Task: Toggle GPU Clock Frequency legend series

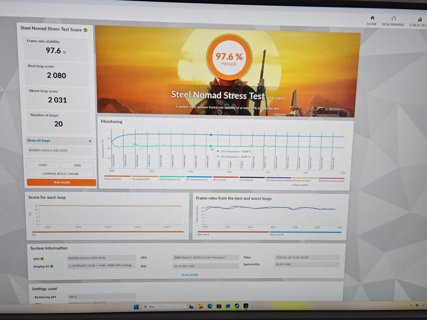Action: click(x=331, y=180)
